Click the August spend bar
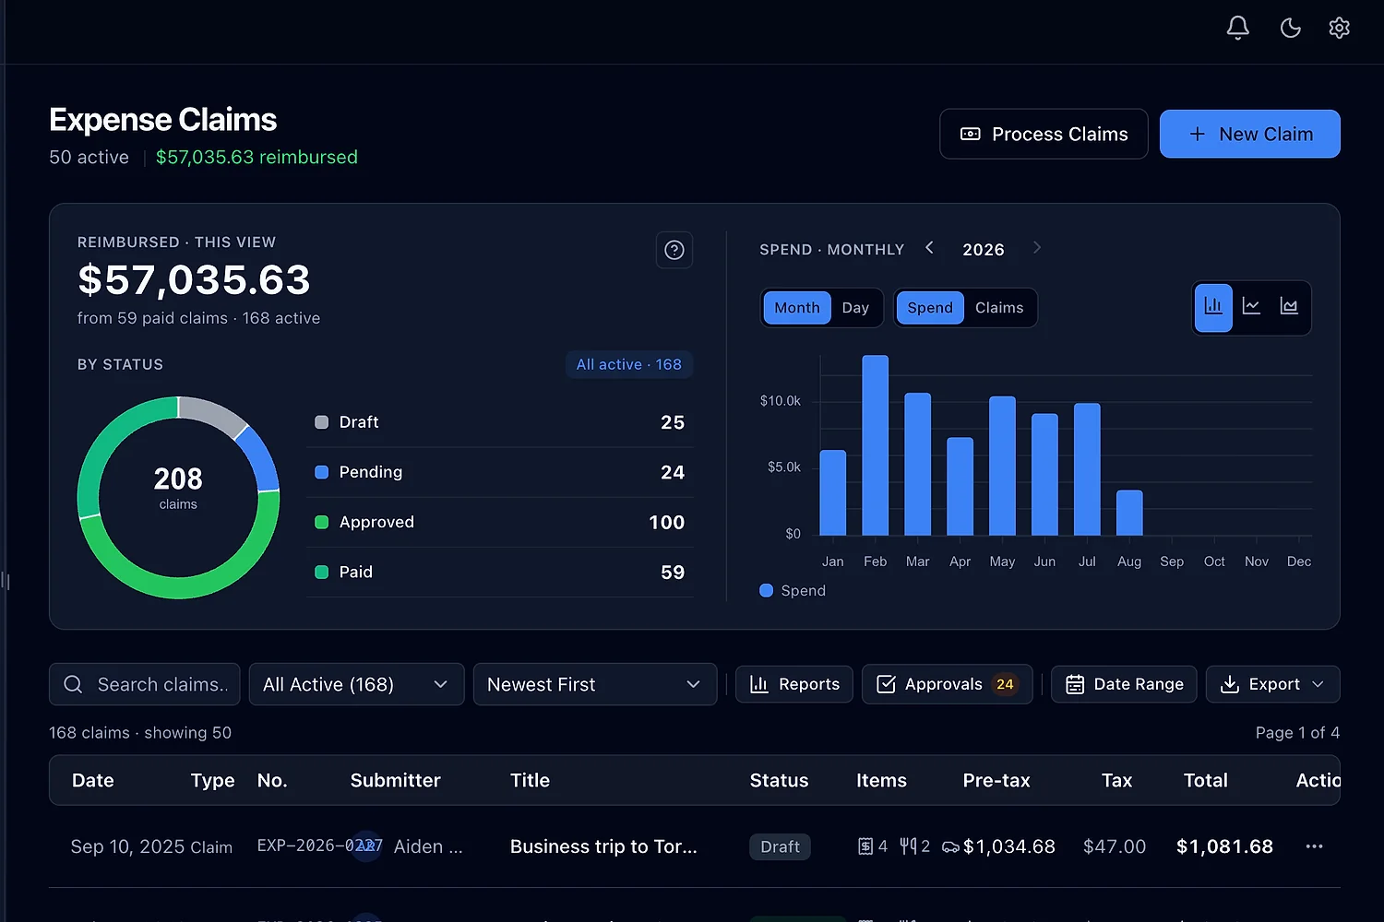The height and width of the screenshot is (922, 1384). (x=1129, y=513)
